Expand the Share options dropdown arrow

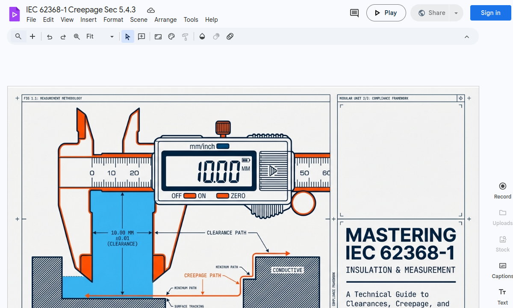pyautogui.click(x=456, y=13)
